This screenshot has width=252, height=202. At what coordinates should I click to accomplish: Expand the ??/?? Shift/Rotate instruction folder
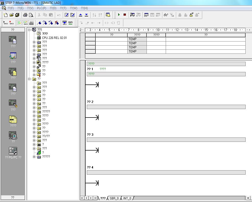point(34,136)
